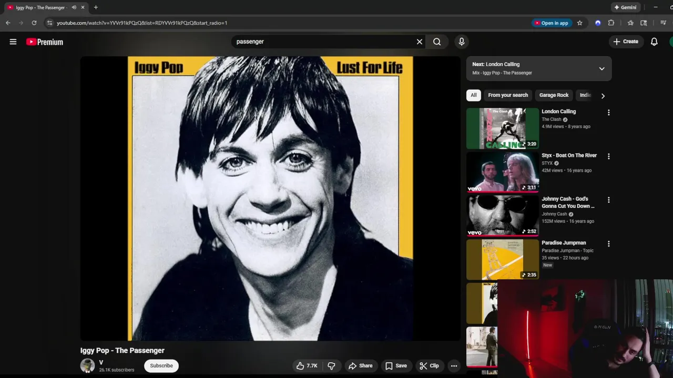Viewport: 673px width, 378px height.
Task: Open more actions below the video
Action: point(454,366)
